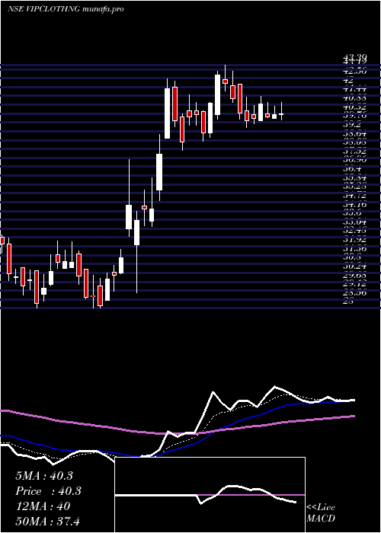Select the '36.4' price axis label
Image resolution: width=381 pixels, height=533 pixels.
click(x=352, y=169)
